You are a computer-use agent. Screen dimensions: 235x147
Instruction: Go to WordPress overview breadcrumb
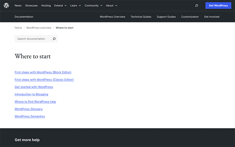click(39, 28)
